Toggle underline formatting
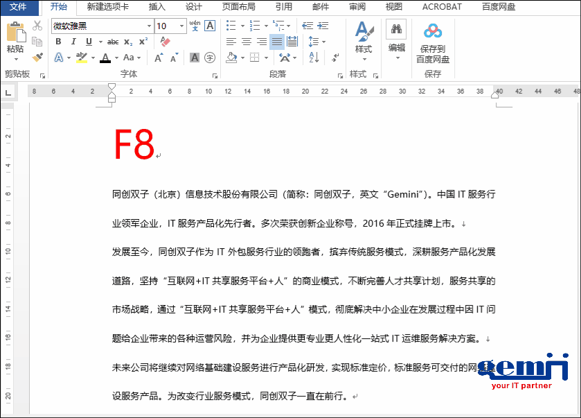Screen dimensions: 581x418 coord(88,40)
